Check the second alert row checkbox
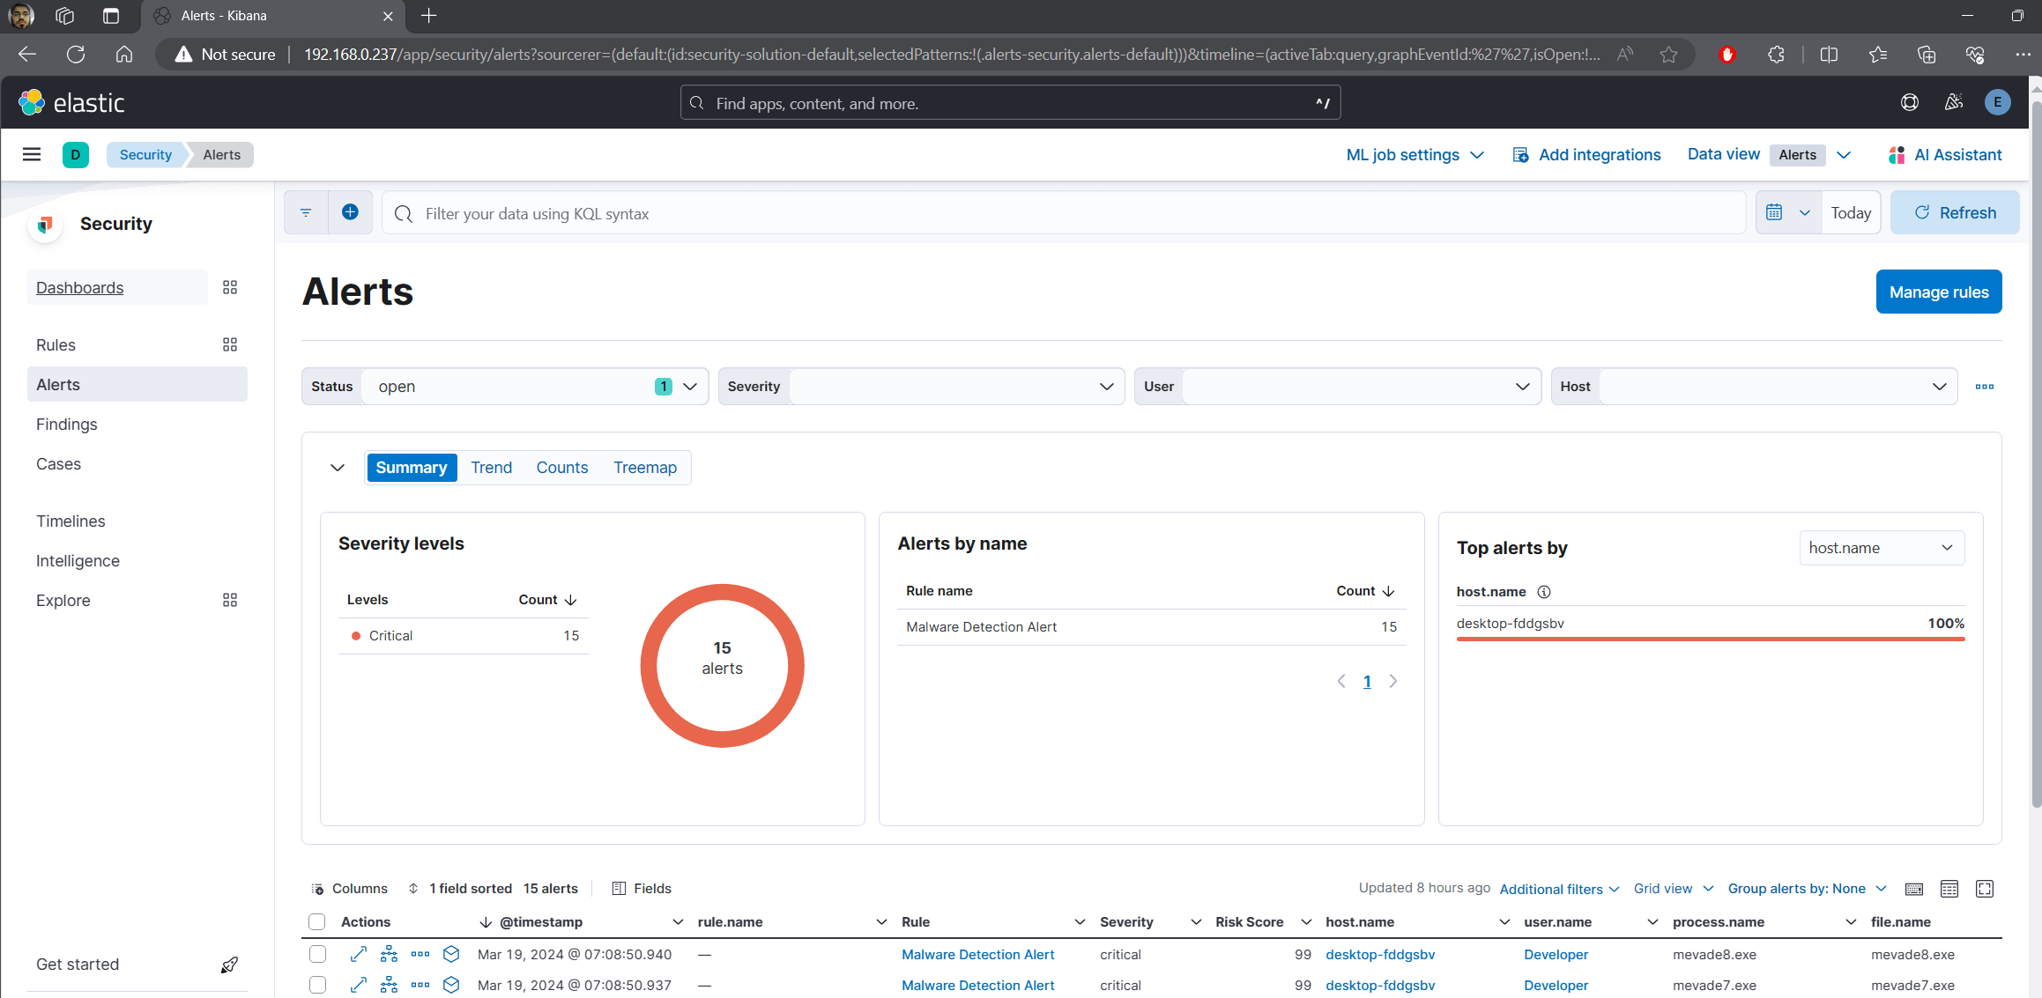 point(318,985)
